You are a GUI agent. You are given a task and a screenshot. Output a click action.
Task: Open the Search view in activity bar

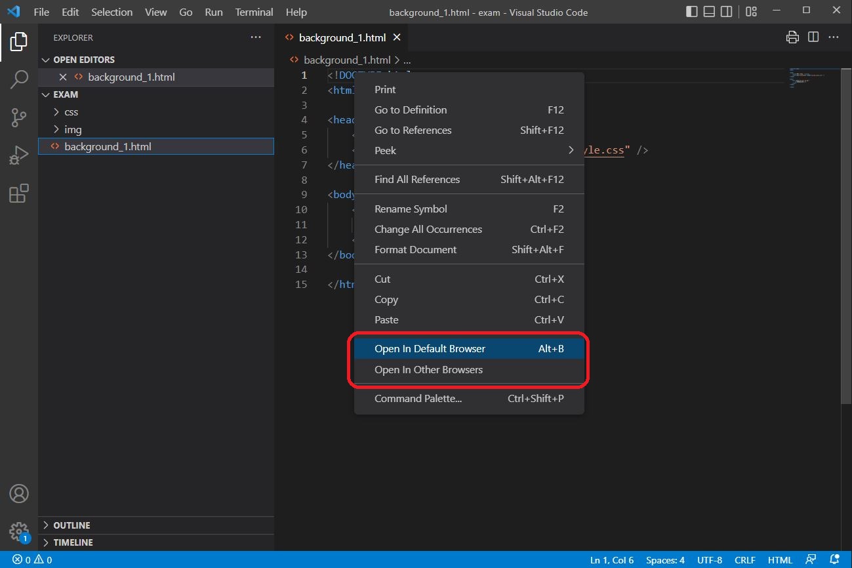click(x=19, y=80)
